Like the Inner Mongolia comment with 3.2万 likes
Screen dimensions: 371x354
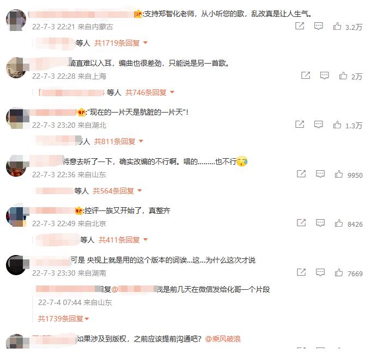[337, 26]
